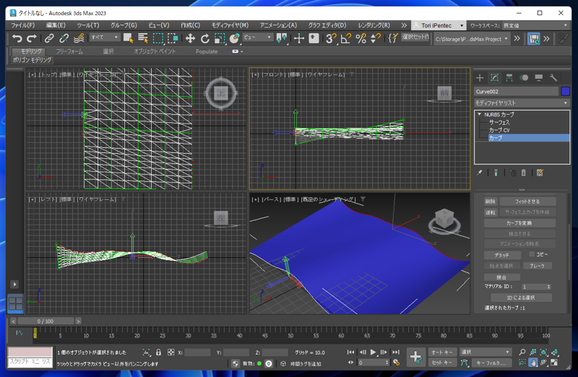
Task: Select the Link tool icon
Action: [x=49, y=38]
